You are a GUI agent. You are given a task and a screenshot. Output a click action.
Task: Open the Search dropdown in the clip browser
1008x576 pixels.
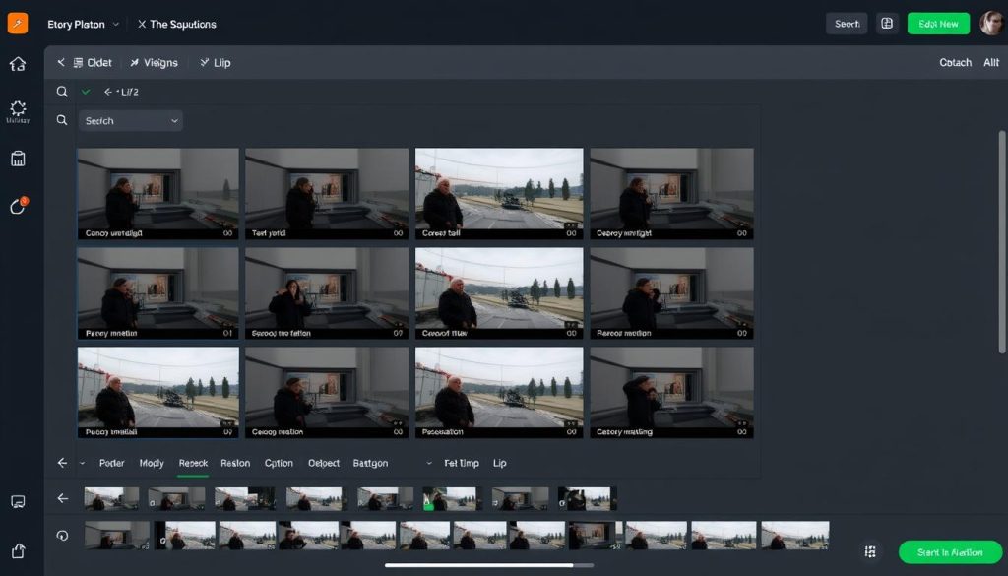click(130, 120)
